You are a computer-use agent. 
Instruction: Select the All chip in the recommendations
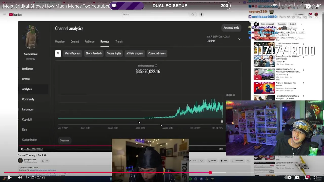coord(256,24)
